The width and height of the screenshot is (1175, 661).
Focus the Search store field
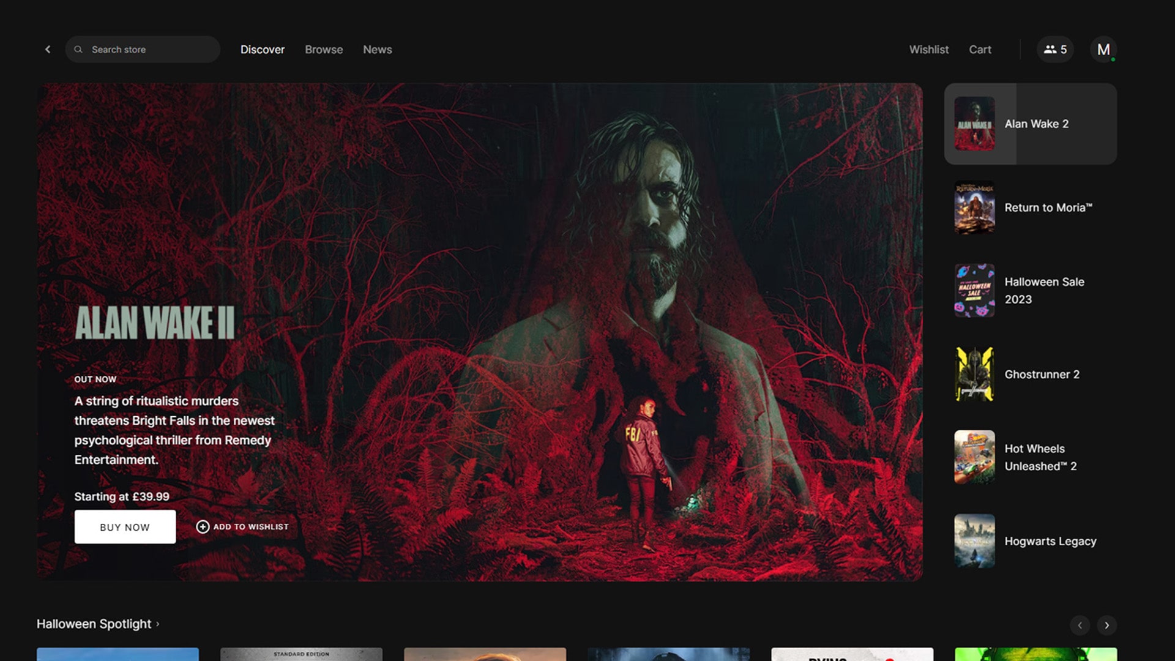[143, 50]
